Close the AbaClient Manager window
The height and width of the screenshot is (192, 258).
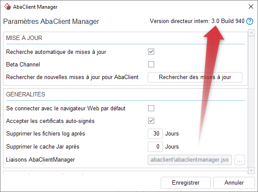(251, 7)
